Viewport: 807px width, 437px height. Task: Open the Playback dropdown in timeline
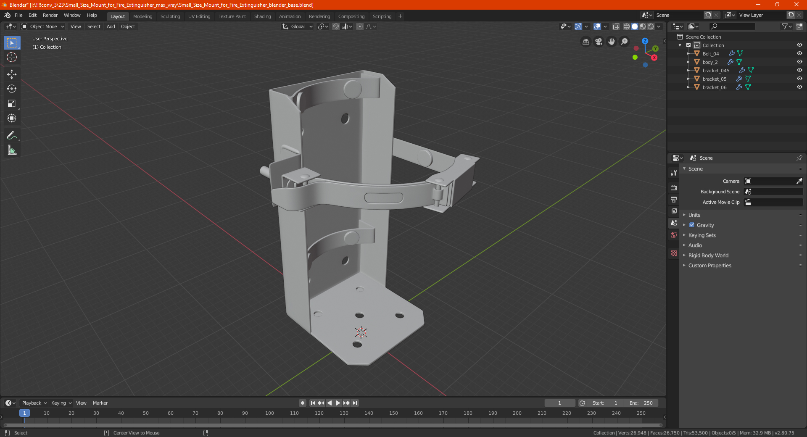pyautogui.click(x=34, y=403)
